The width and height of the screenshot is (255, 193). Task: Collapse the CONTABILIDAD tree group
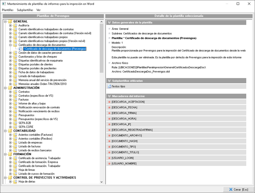click(5, 131)
